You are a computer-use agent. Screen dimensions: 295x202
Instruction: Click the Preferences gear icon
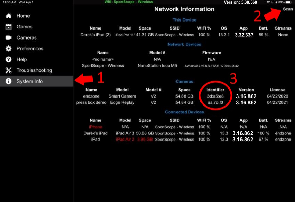click(9, 49)
